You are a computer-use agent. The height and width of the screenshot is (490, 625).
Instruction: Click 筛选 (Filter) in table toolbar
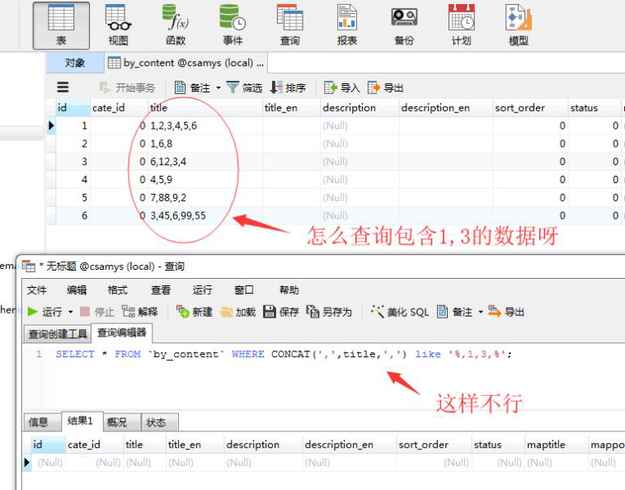(244, 87)
